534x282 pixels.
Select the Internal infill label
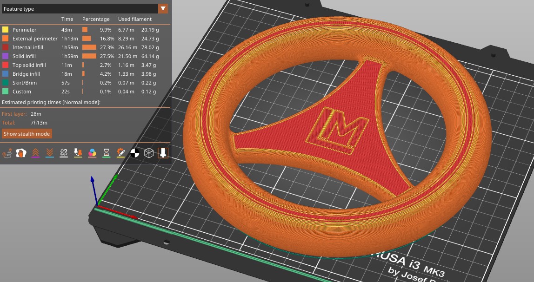(x=28, y=47)
